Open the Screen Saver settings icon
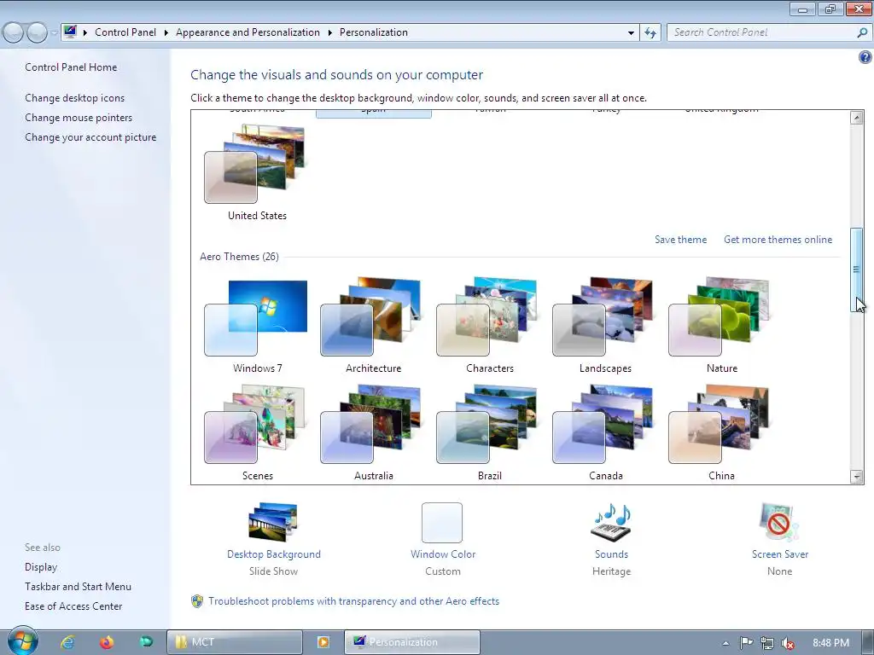 [779, 522]
